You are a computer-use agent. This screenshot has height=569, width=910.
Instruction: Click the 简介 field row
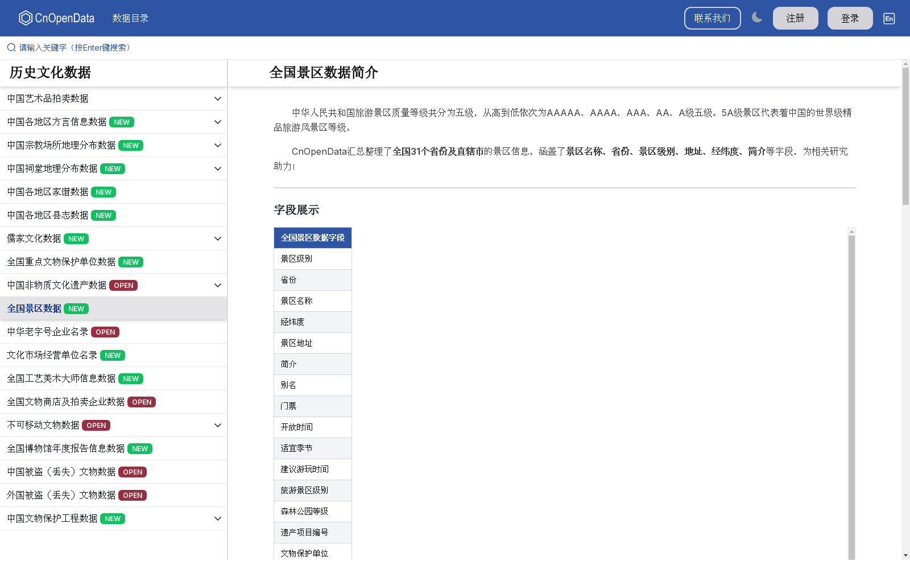pos(313,364)
